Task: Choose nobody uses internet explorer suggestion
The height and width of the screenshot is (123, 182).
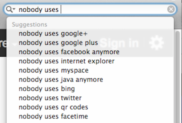Action: [x=90, y=61]
